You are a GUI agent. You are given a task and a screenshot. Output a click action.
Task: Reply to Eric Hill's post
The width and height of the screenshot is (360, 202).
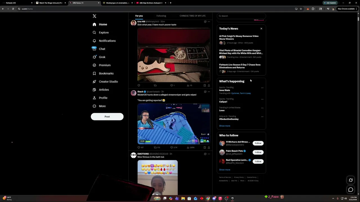coord(139,85)
